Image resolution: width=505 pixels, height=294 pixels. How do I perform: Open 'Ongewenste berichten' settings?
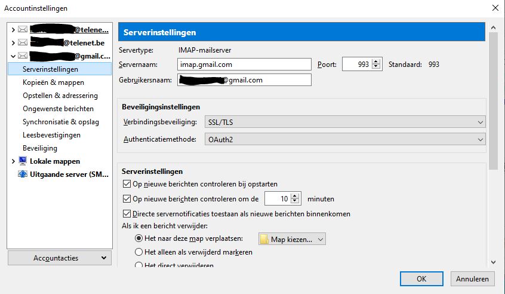(58, 109)
